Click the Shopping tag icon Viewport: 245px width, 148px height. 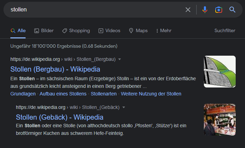65,31
